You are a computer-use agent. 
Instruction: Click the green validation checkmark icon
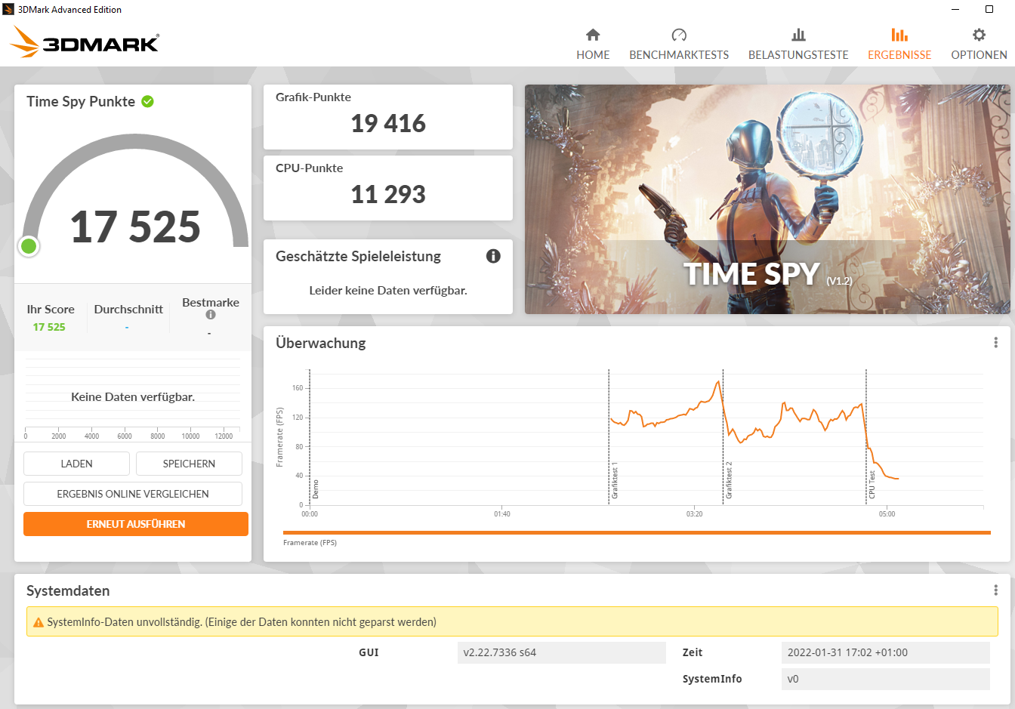coord(148,101)
